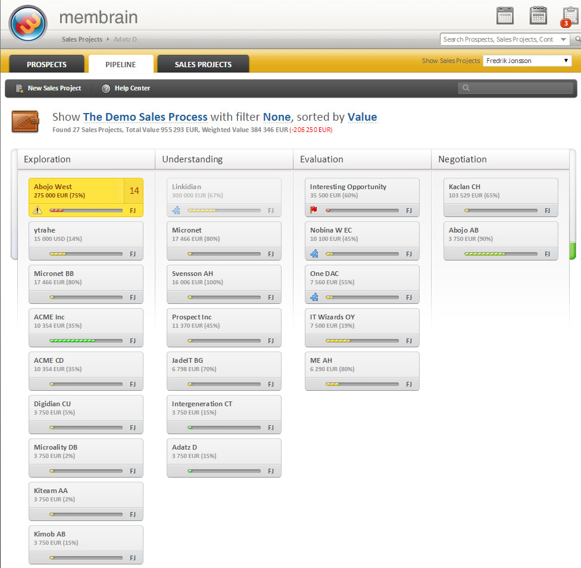Open the Prospect Inc project card

[x=224, y=327]
